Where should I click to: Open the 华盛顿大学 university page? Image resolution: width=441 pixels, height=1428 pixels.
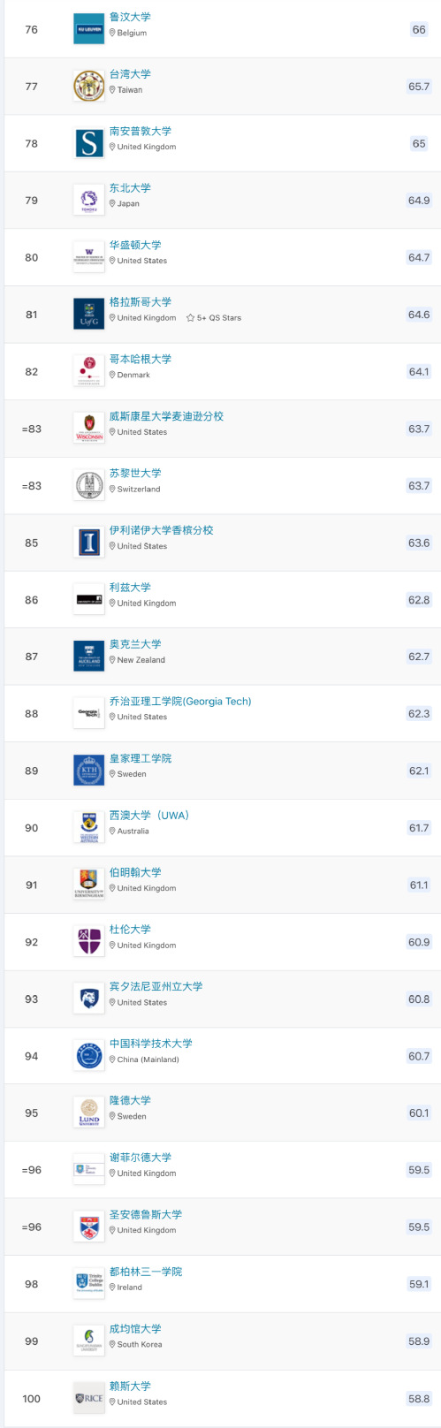[135, 245]
